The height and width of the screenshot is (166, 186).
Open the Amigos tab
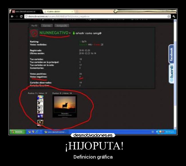click(x=62, y=26)
